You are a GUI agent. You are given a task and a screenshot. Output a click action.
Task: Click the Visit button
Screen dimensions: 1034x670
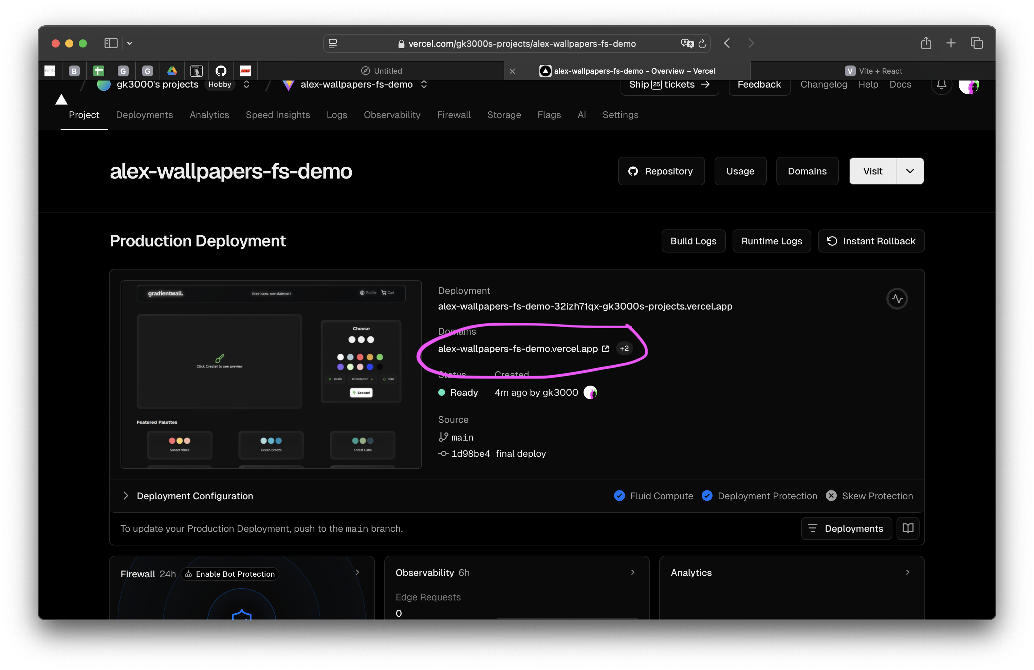[872, 171]
